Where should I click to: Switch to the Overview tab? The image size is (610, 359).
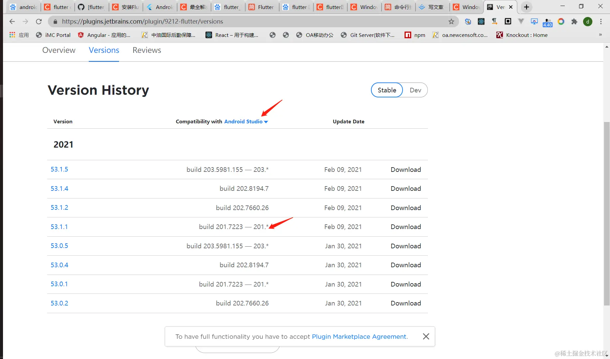pyautogui.click(x=59, y=50)
